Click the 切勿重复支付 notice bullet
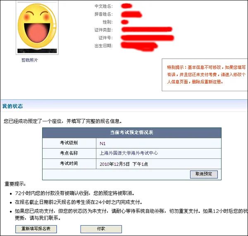This screenshot has height=236, width=248. point(131,215)
